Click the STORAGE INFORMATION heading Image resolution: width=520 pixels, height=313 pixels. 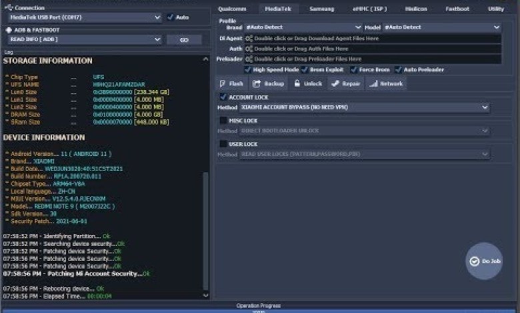48,61
